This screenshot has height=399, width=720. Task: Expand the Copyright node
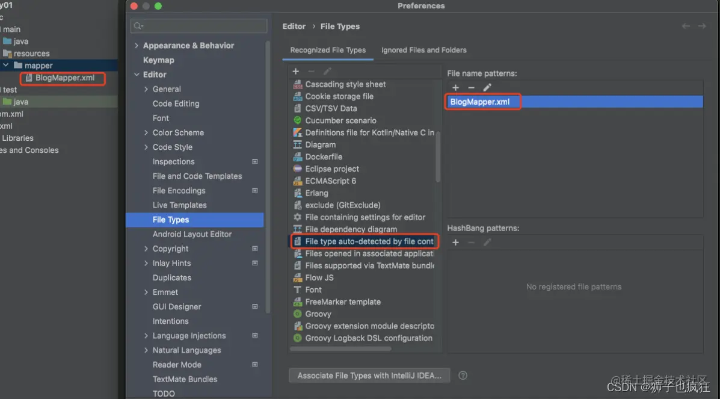(x=146, y=249)
